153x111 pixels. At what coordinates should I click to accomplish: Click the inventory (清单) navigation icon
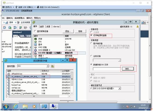point(7,23)
